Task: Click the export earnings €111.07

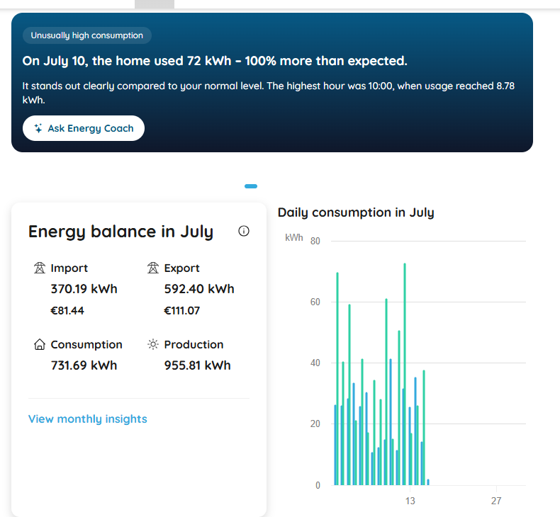Action: (x=181, y=310)
